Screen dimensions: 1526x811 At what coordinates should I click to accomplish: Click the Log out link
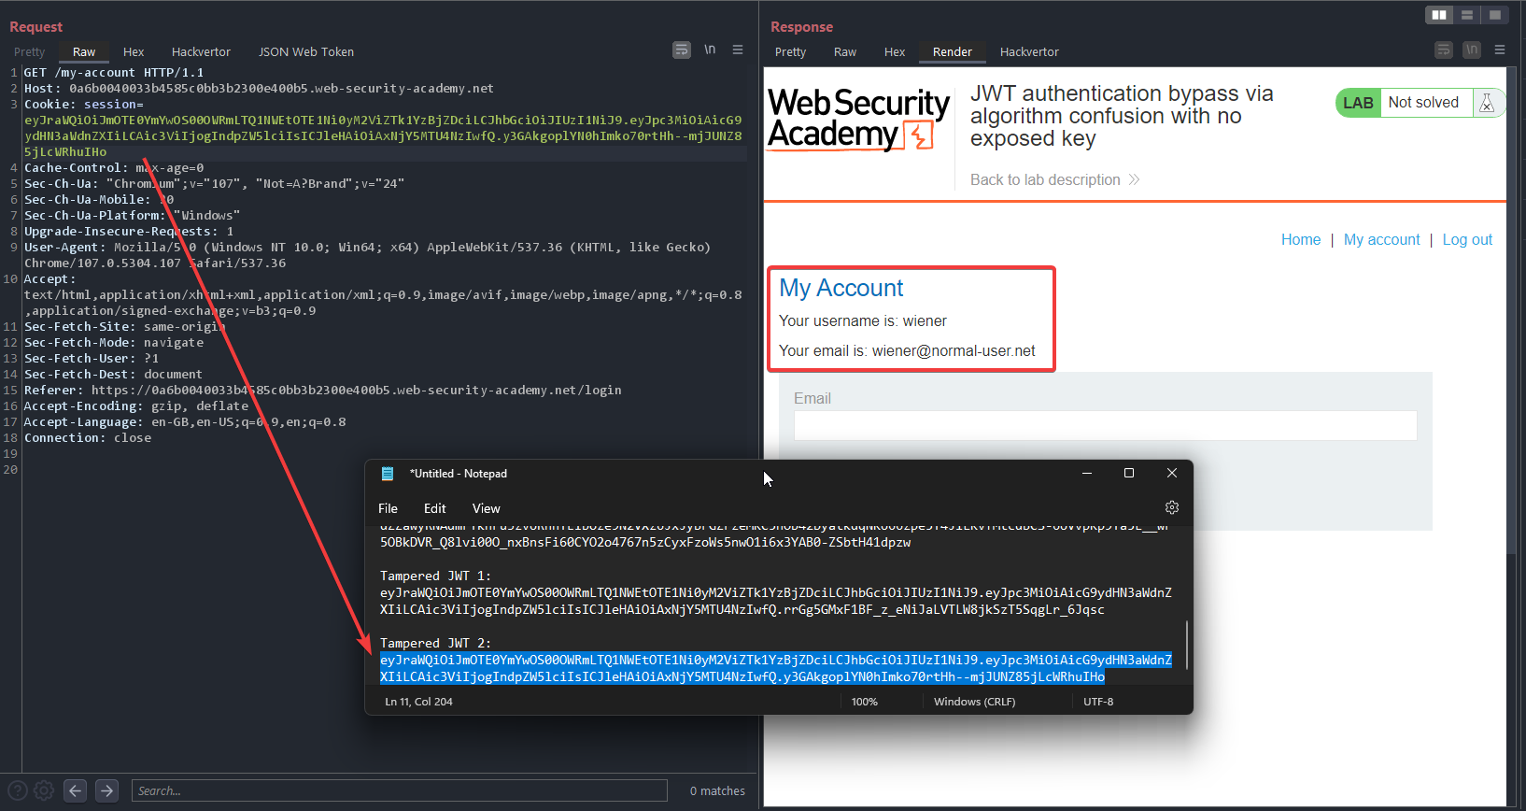click(1467, 239)
